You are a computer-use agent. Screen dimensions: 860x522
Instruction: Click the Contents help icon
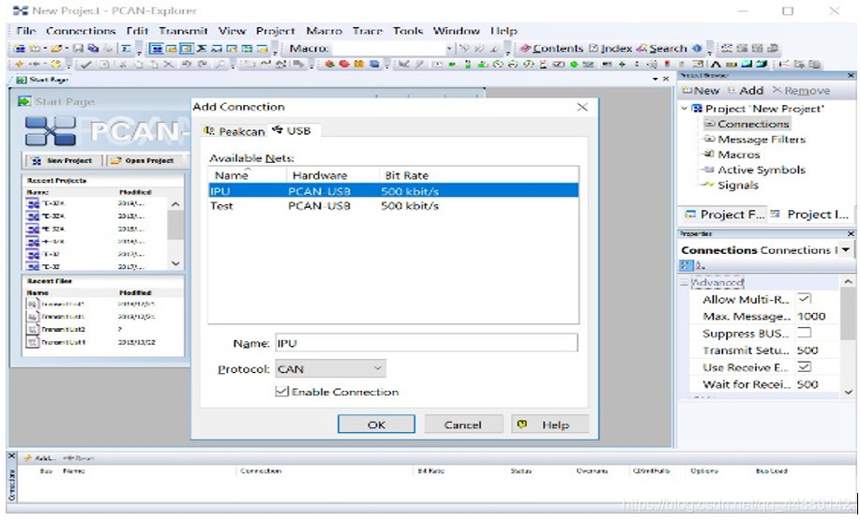coord(525,48)
